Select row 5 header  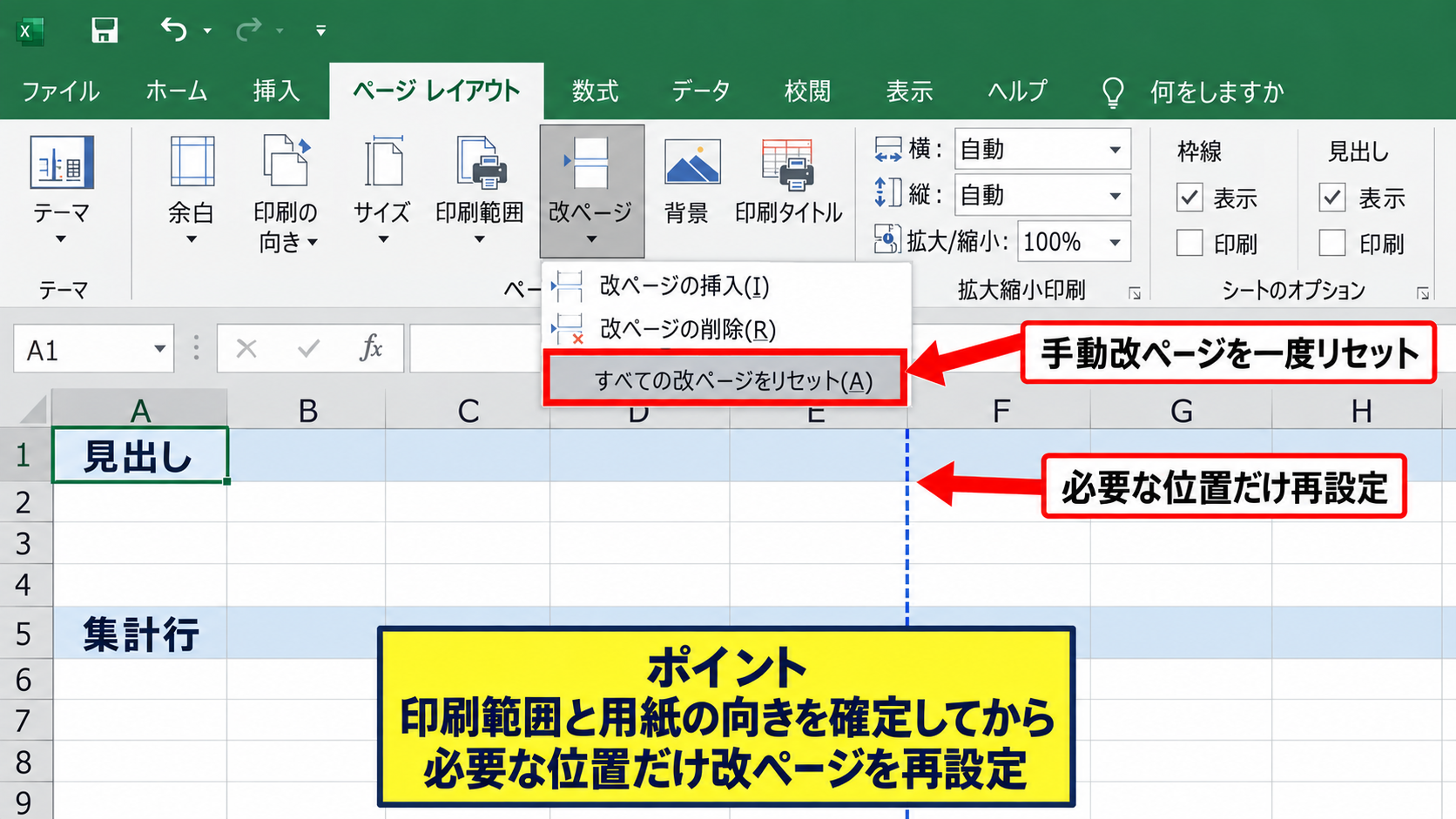tap(24, 633)
